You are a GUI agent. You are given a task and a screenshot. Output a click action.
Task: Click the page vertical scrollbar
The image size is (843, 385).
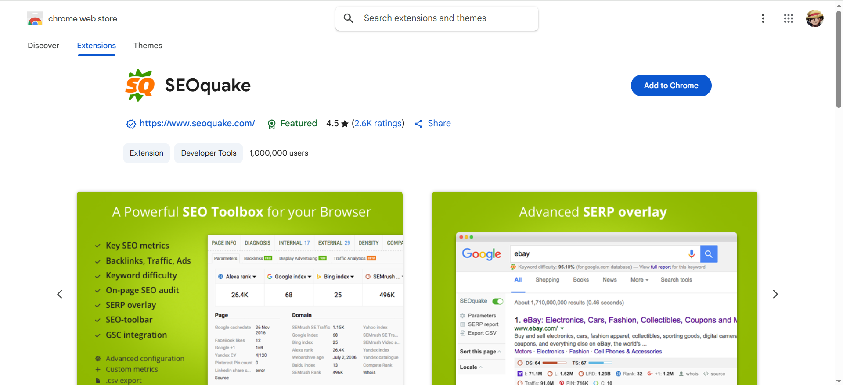pyautogui.click(x=839, y=59)
